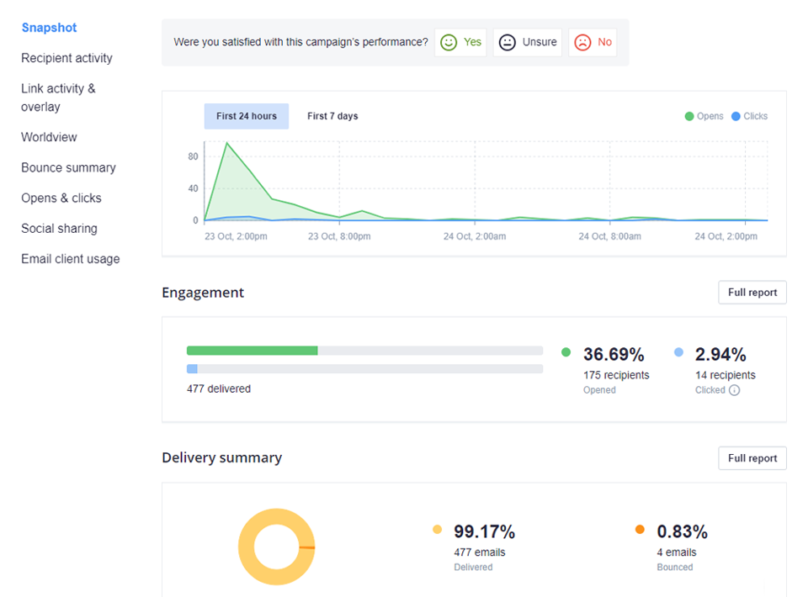Click the green dot beside 36.69%

[566, 352]
